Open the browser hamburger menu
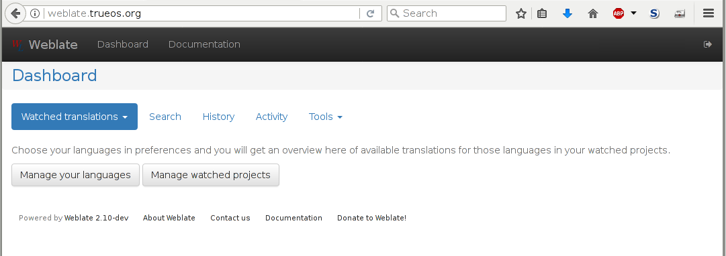The image size is (726, 256). (708, 13)
